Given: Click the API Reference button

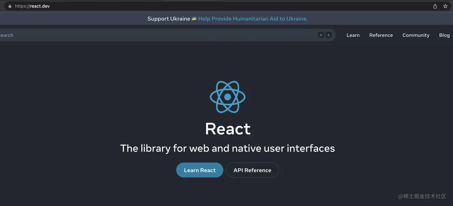Looking at the screenshot, I should point(252,170).
